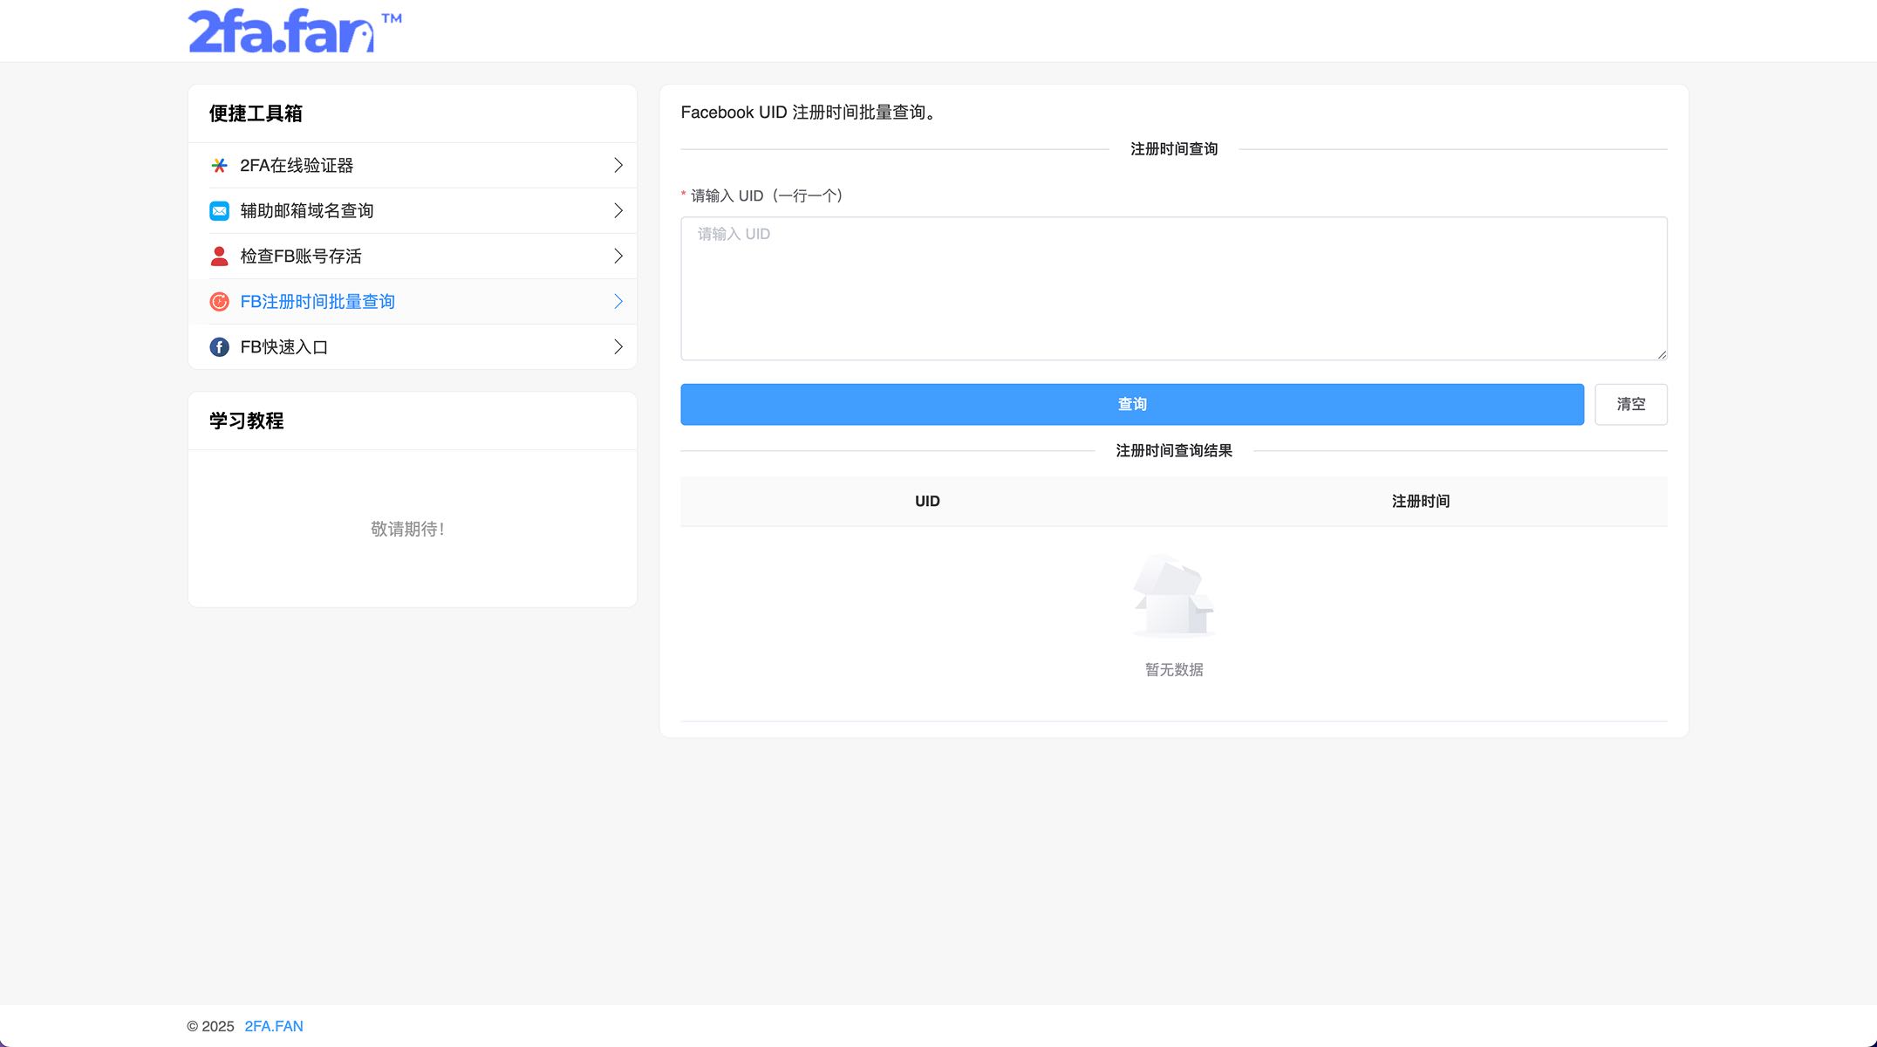Click the blue mail envelope icon
This screenshot has height=1047, width=1877.
(x=220, y=211)
